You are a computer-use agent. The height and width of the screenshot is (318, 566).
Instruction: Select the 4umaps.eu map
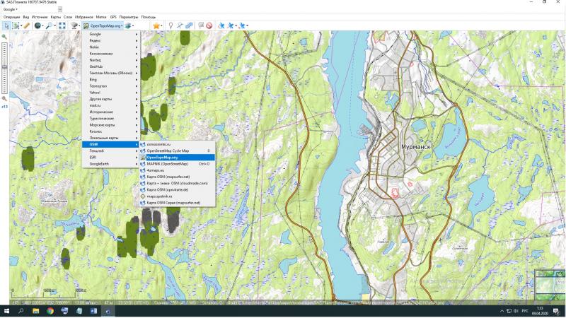(178, 170)
